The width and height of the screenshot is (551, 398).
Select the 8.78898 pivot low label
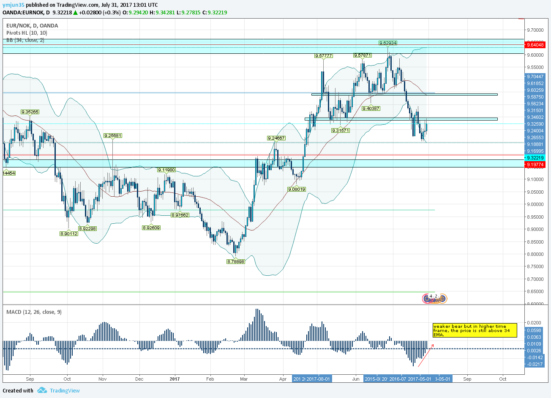click(x=236, y=261)
